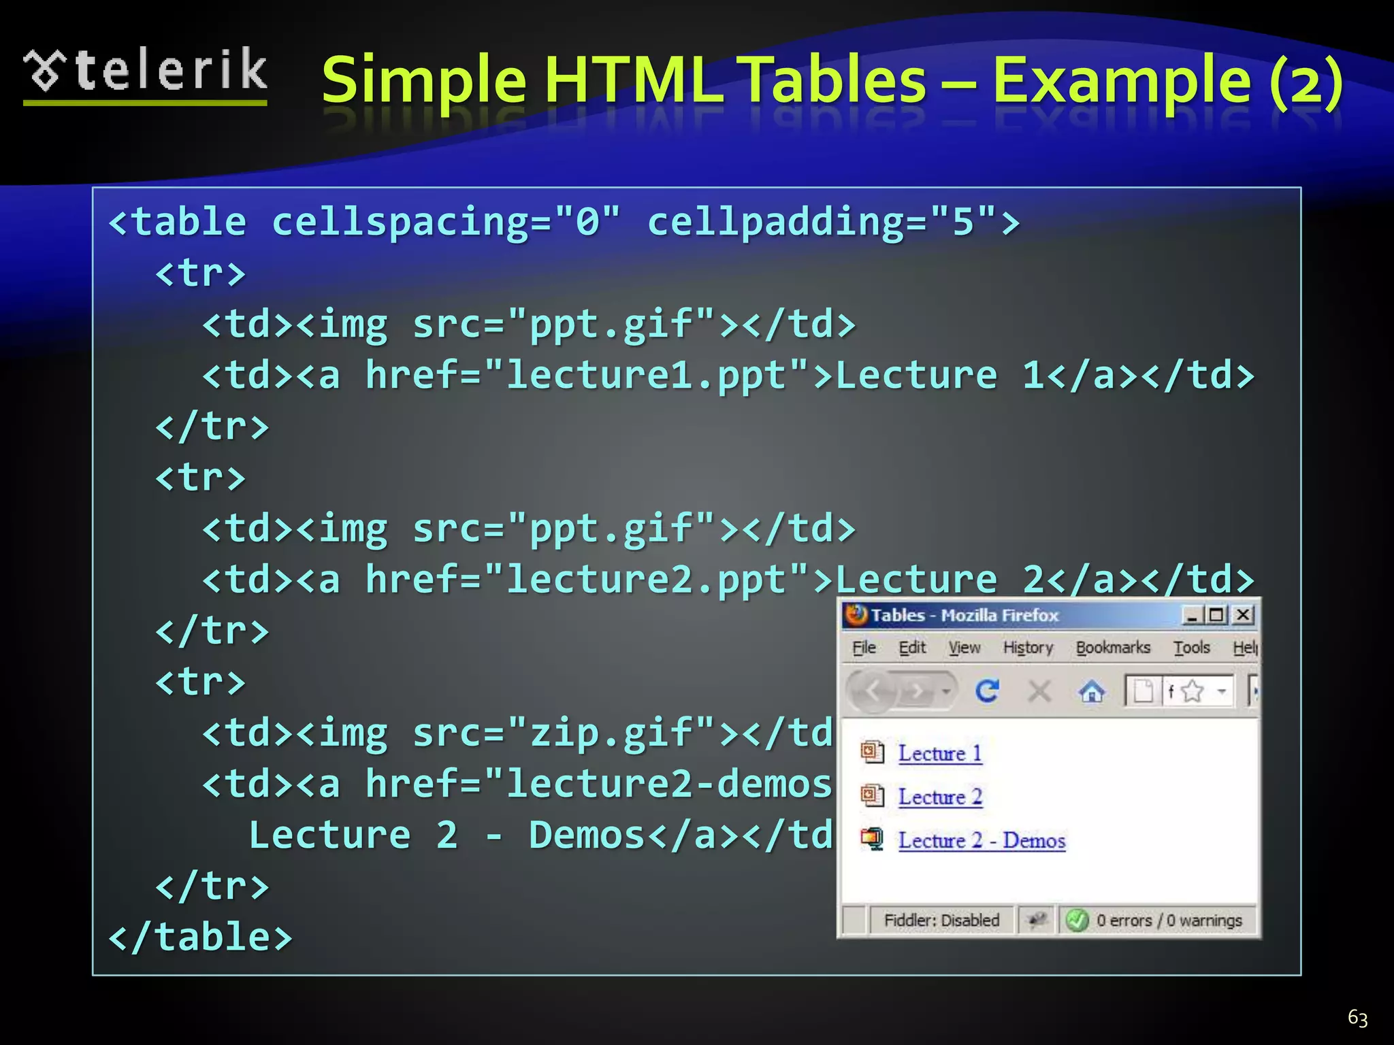Open the Tools menu in Firefox
The width and height of the screenshot is (1394, 1045).
pyautogui.click(x=1191, y=647)
